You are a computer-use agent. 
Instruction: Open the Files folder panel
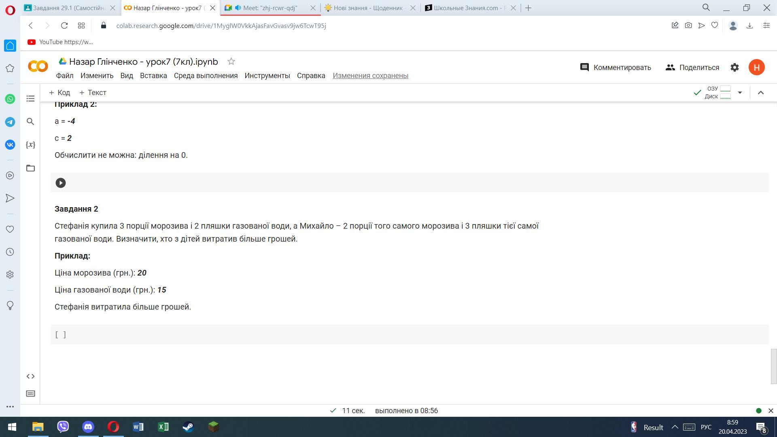[30, 168]
